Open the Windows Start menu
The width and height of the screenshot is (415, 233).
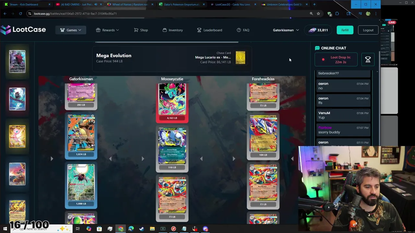[x=5, y=229]
